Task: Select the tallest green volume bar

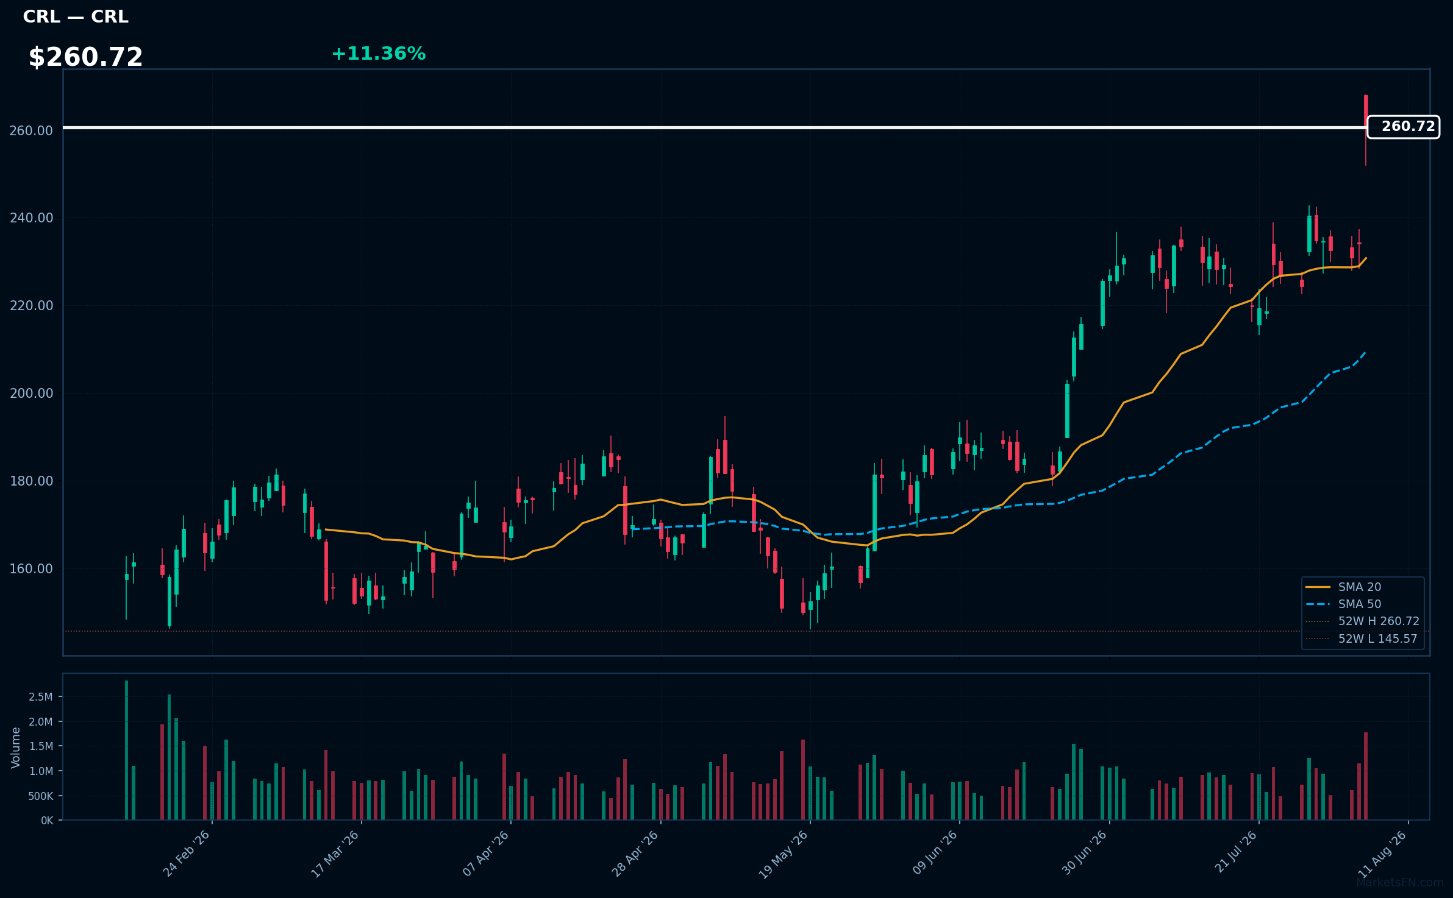Action: coord(126,750)
